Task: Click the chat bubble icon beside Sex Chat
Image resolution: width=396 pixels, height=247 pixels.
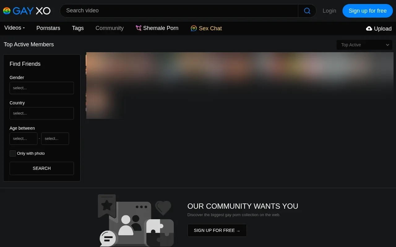Action: coord(194,28)
